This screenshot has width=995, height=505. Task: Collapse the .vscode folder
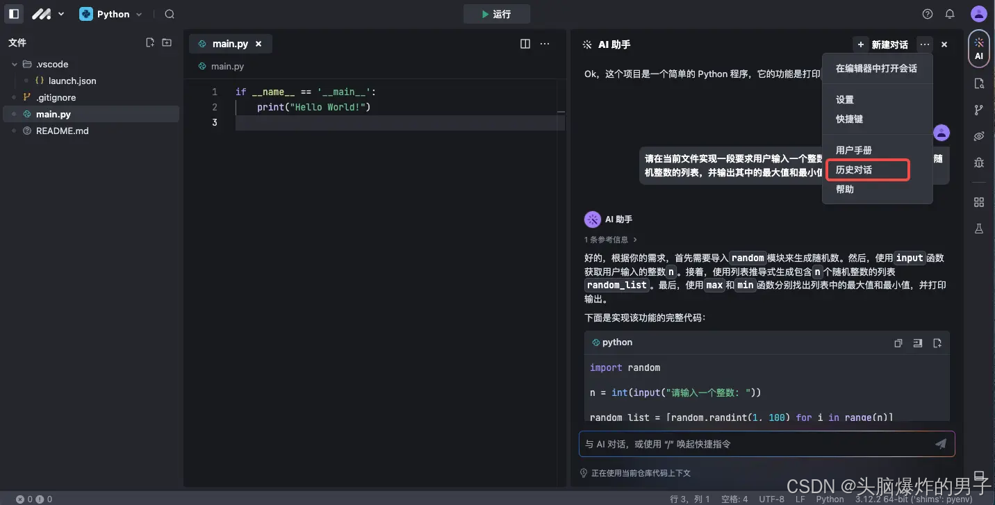pyautogui.click(x=15, y=64)
